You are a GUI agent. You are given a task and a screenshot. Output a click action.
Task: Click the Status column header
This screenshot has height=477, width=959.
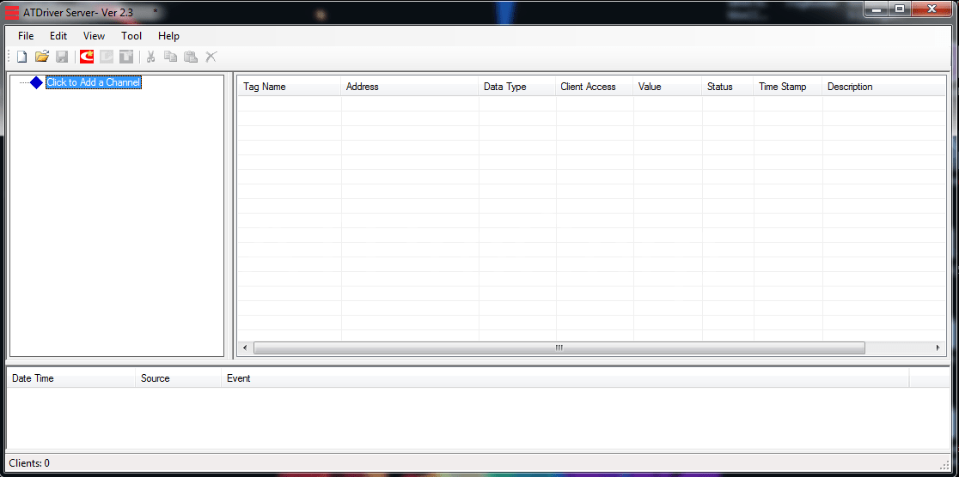point(728,87)
